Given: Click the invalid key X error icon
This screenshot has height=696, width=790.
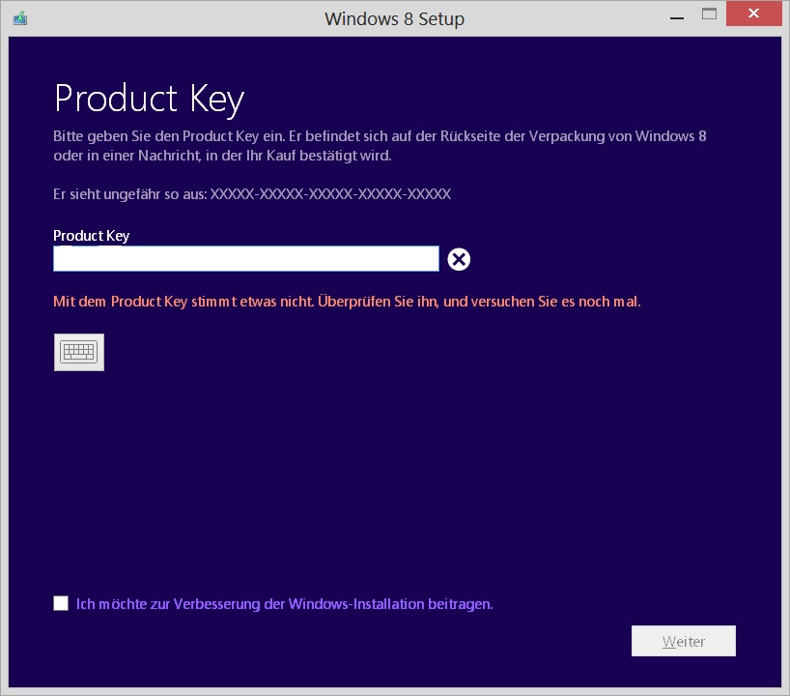Looking at the screenshot, I should 459,259.
